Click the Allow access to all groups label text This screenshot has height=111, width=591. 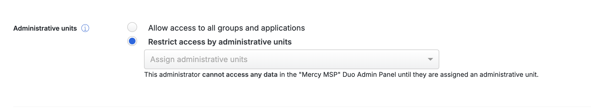[x=226, y=28]
